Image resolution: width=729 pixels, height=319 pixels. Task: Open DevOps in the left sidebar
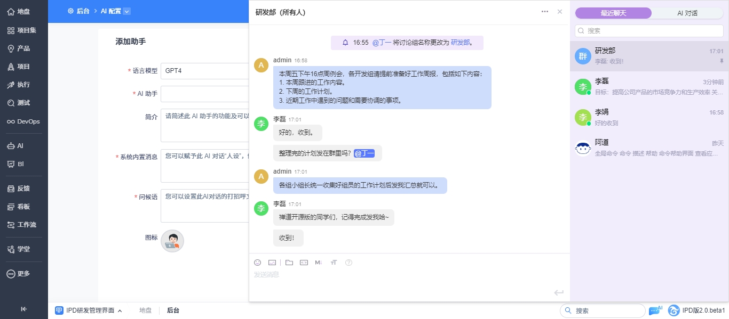pyautogui.click(x=24, y=121)
